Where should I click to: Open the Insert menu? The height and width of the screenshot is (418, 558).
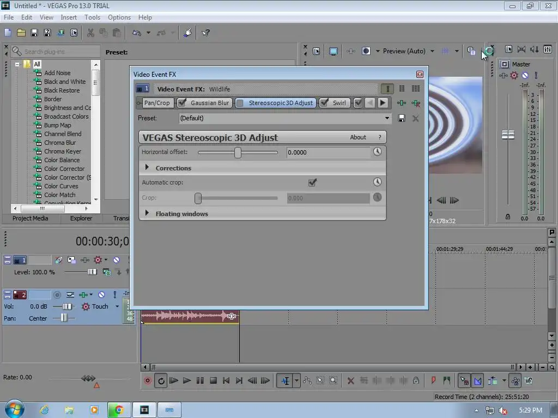pos(69,17)
